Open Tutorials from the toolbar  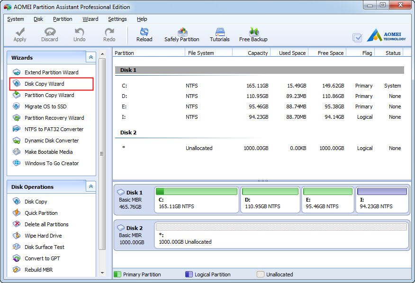[220, 35]
